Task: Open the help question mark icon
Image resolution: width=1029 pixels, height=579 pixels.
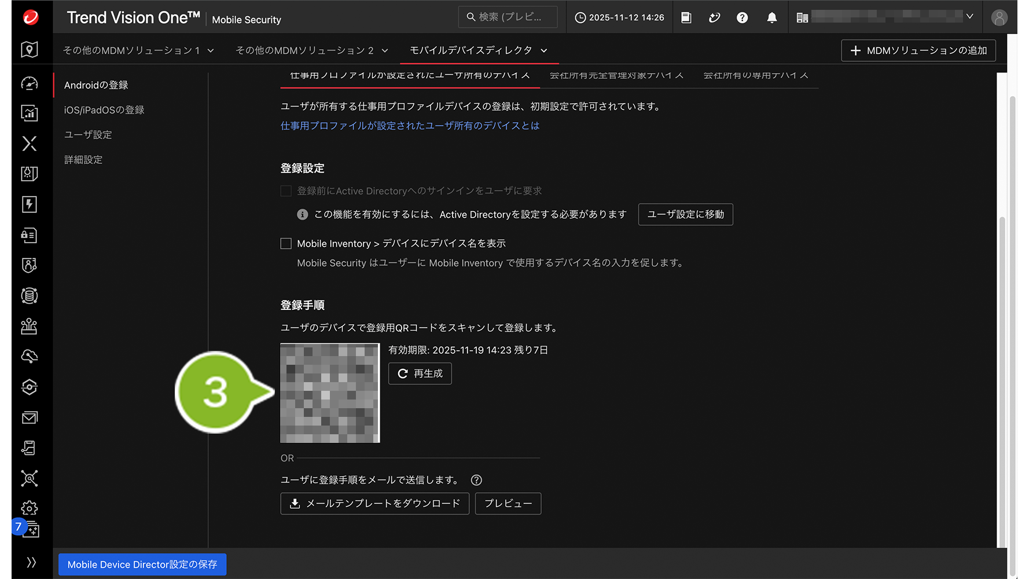Action: click(742, 18)
